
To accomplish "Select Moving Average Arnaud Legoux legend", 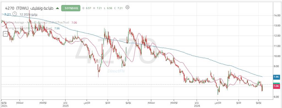I will pos(37,23).
